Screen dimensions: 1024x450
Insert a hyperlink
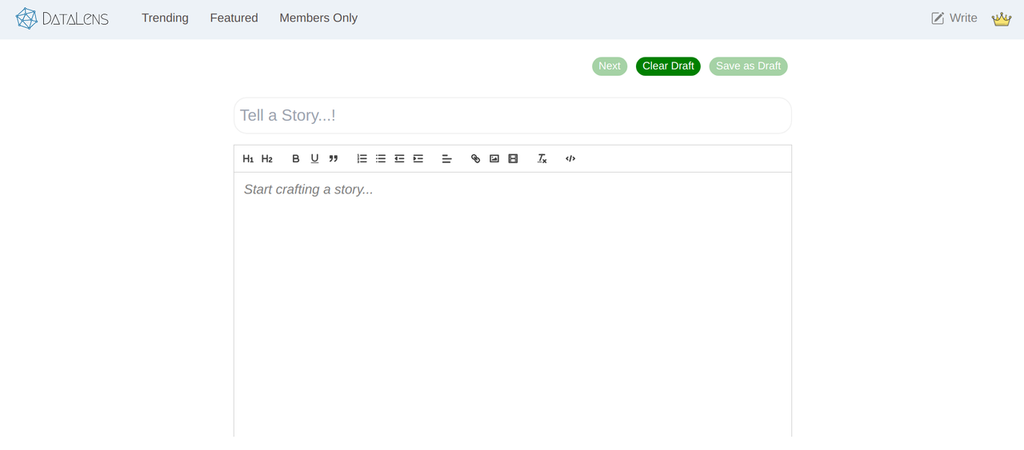click(x=475, y=158)
